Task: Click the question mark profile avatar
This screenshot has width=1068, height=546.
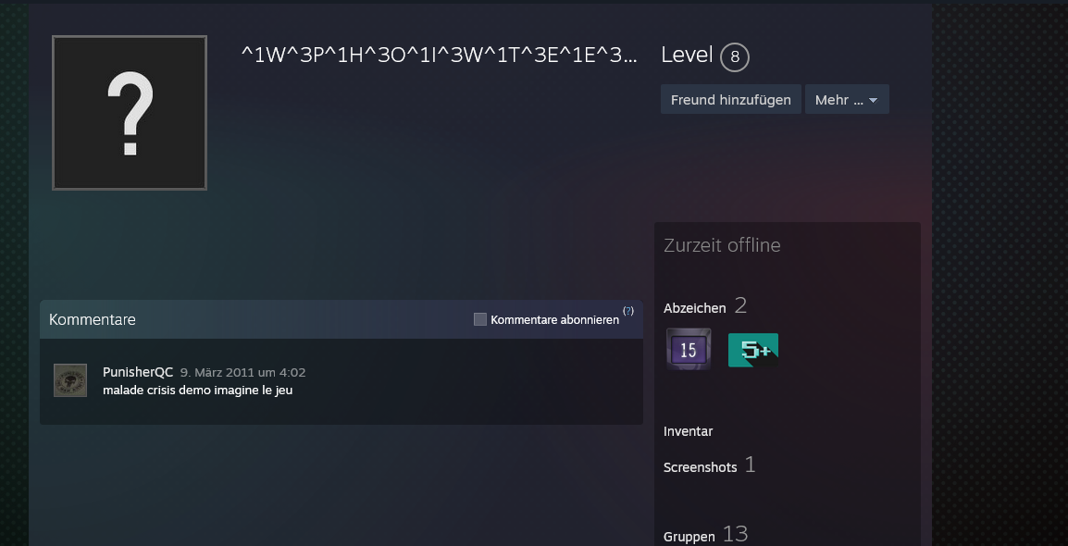Action: (x=130, y=113)
